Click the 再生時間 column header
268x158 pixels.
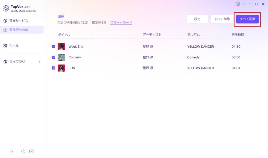pyautogui.click(x=238, y=35)
